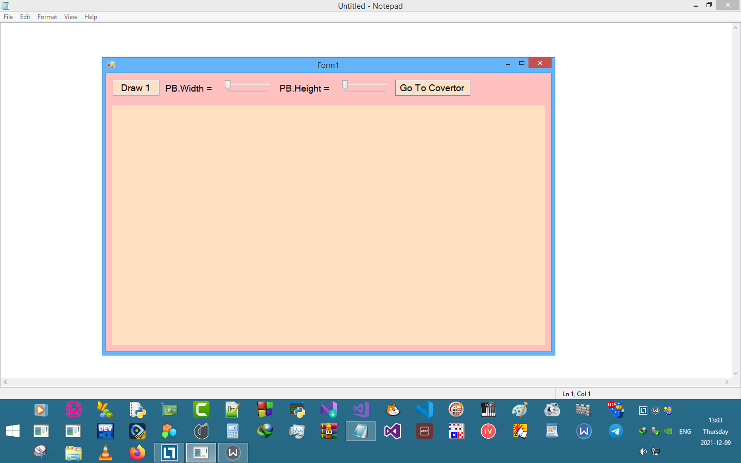Open the View menu

click(x=70, y=17)
